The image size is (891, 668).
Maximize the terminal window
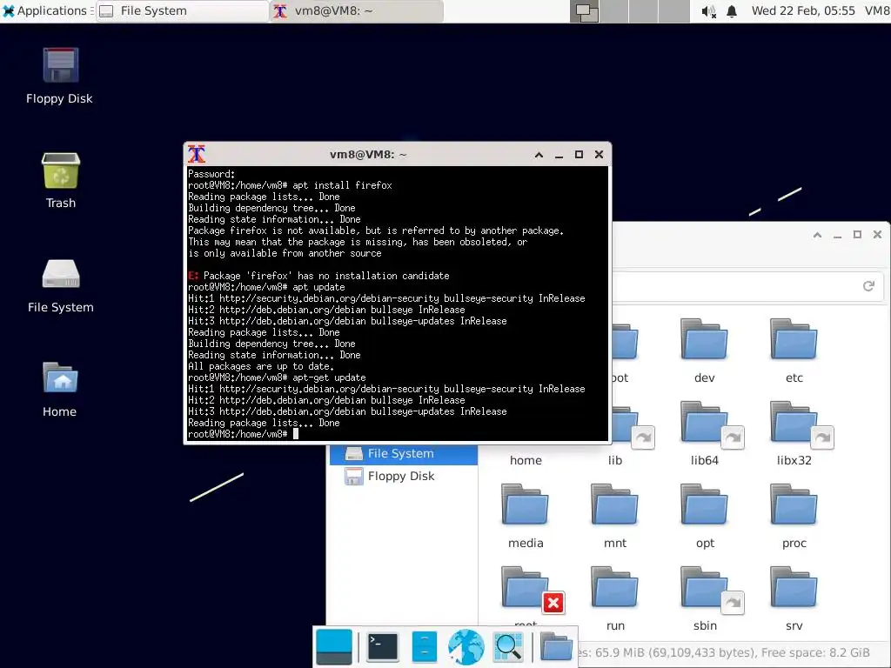[x=579, y=155]
